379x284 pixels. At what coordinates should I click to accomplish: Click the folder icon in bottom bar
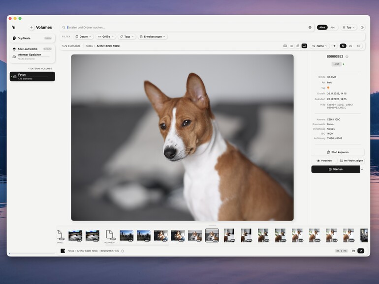coord(353,251)
